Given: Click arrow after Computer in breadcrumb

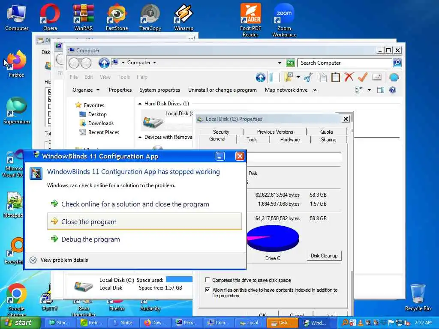Looking at the screenshot, I should point(154,63).
